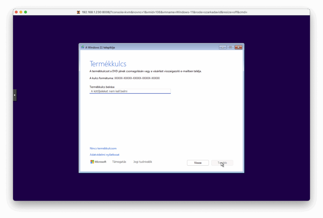
Task: Go back with the Vissza button
Action: (x=198, y=163)
